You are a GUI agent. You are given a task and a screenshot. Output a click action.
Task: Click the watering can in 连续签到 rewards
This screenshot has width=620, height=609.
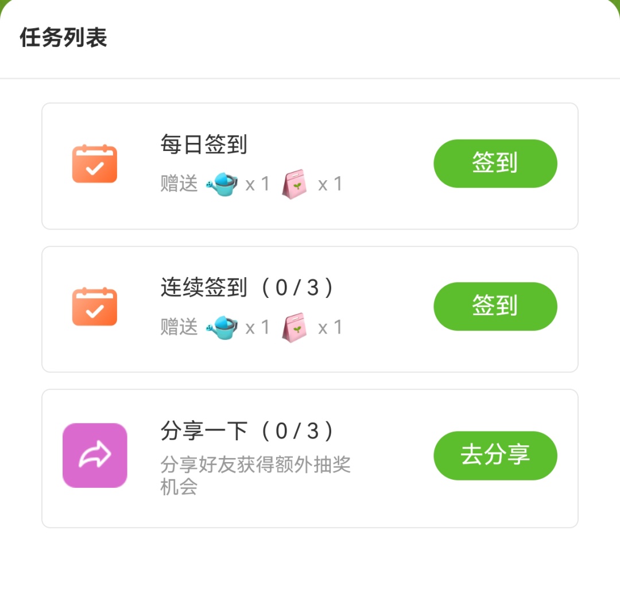pyautogui.click(x=222, y=328)
